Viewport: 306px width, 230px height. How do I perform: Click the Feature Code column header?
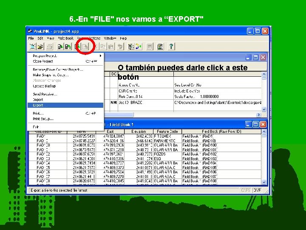(x=167, y=132)
